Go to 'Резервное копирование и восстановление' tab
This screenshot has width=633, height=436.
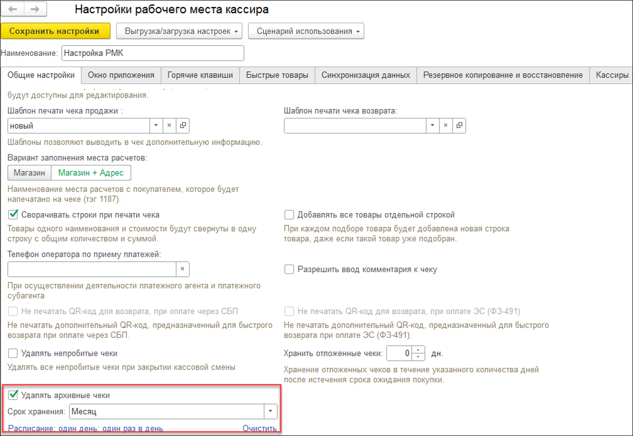[x=503, y=75]
